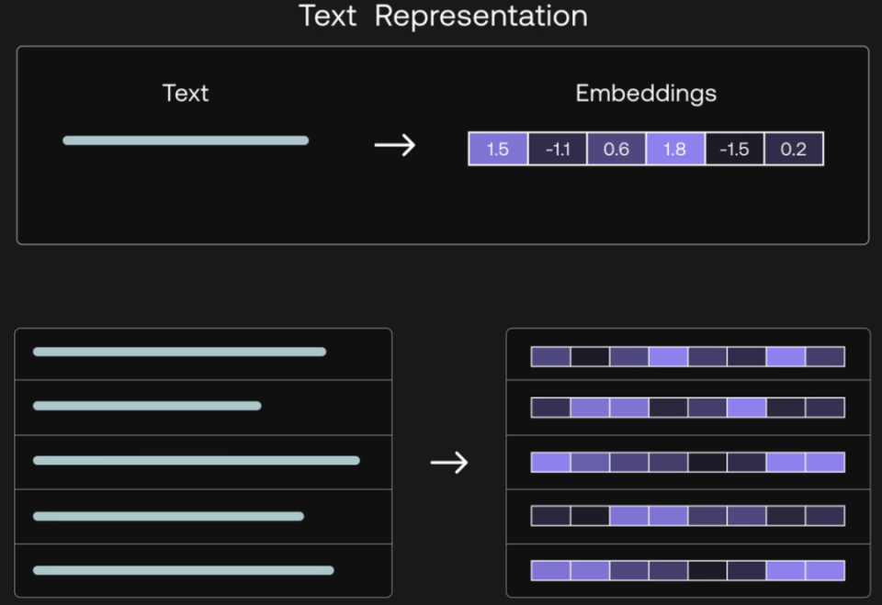
Task: Select the embedding cell with value 1.5
Action: [498, 149]
